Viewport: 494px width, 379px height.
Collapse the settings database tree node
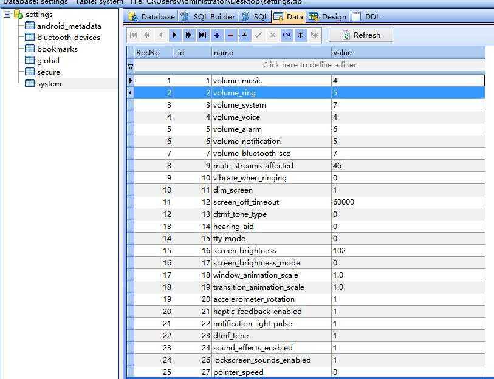[x=7, y=14]
